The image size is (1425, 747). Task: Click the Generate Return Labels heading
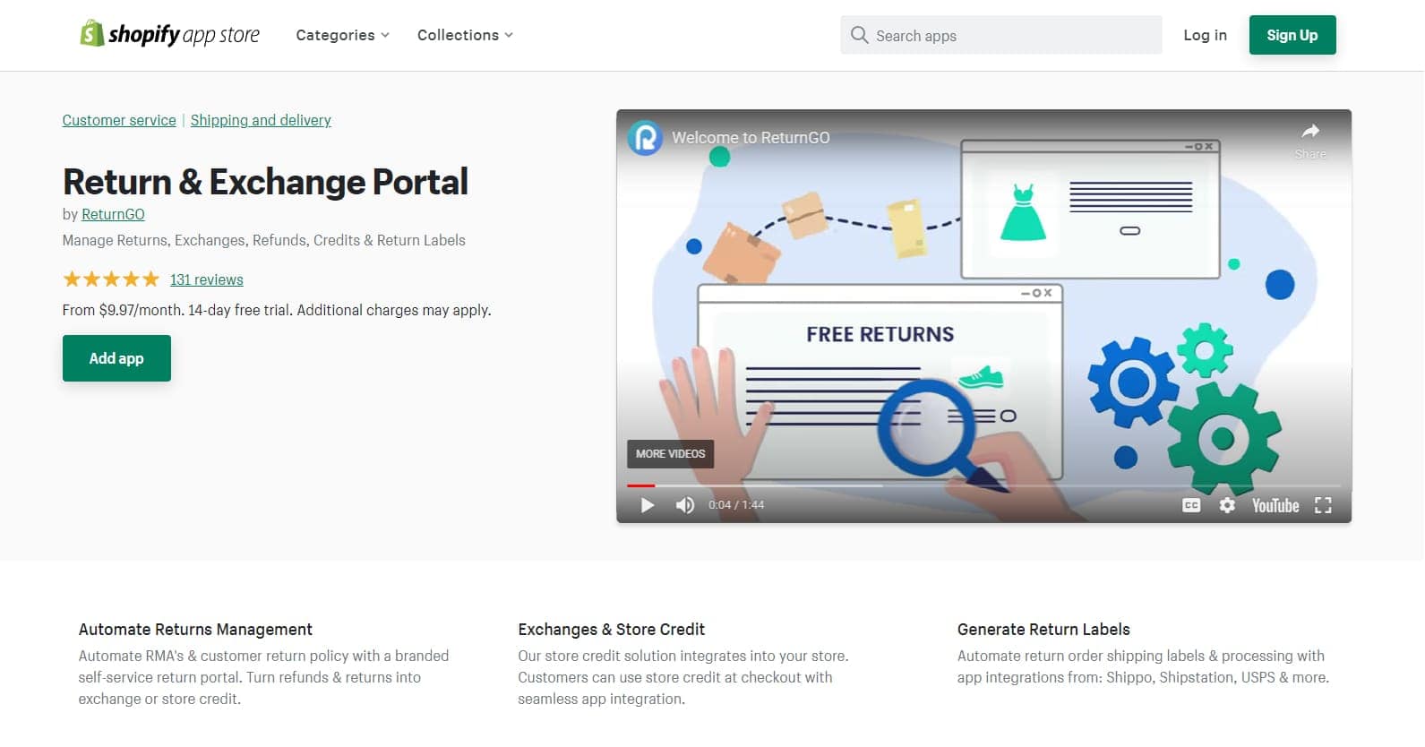(1043, 630)
